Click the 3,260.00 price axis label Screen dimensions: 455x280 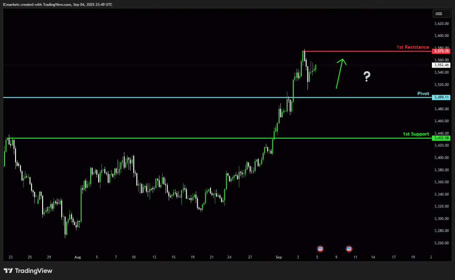pyautogui.click(x=441, y=243)
